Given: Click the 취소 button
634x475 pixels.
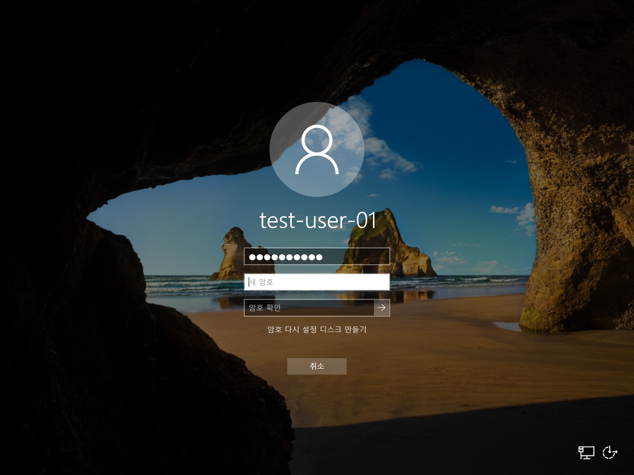Looking at the screenshot, I should (317, 366).
